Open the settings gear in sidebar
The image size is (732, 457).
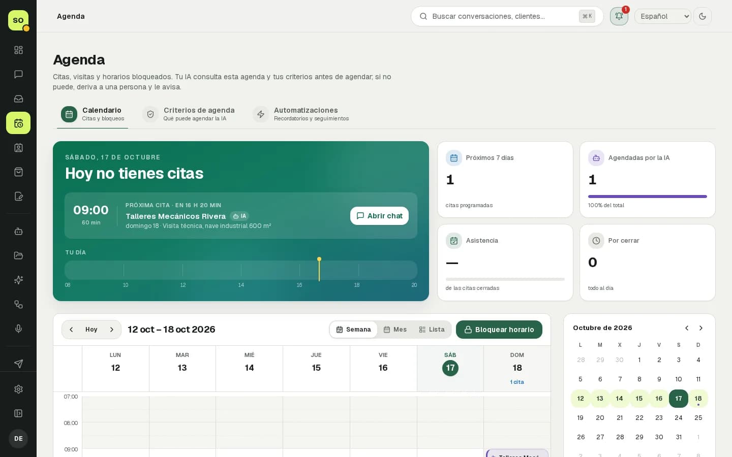tap(18, 389)
